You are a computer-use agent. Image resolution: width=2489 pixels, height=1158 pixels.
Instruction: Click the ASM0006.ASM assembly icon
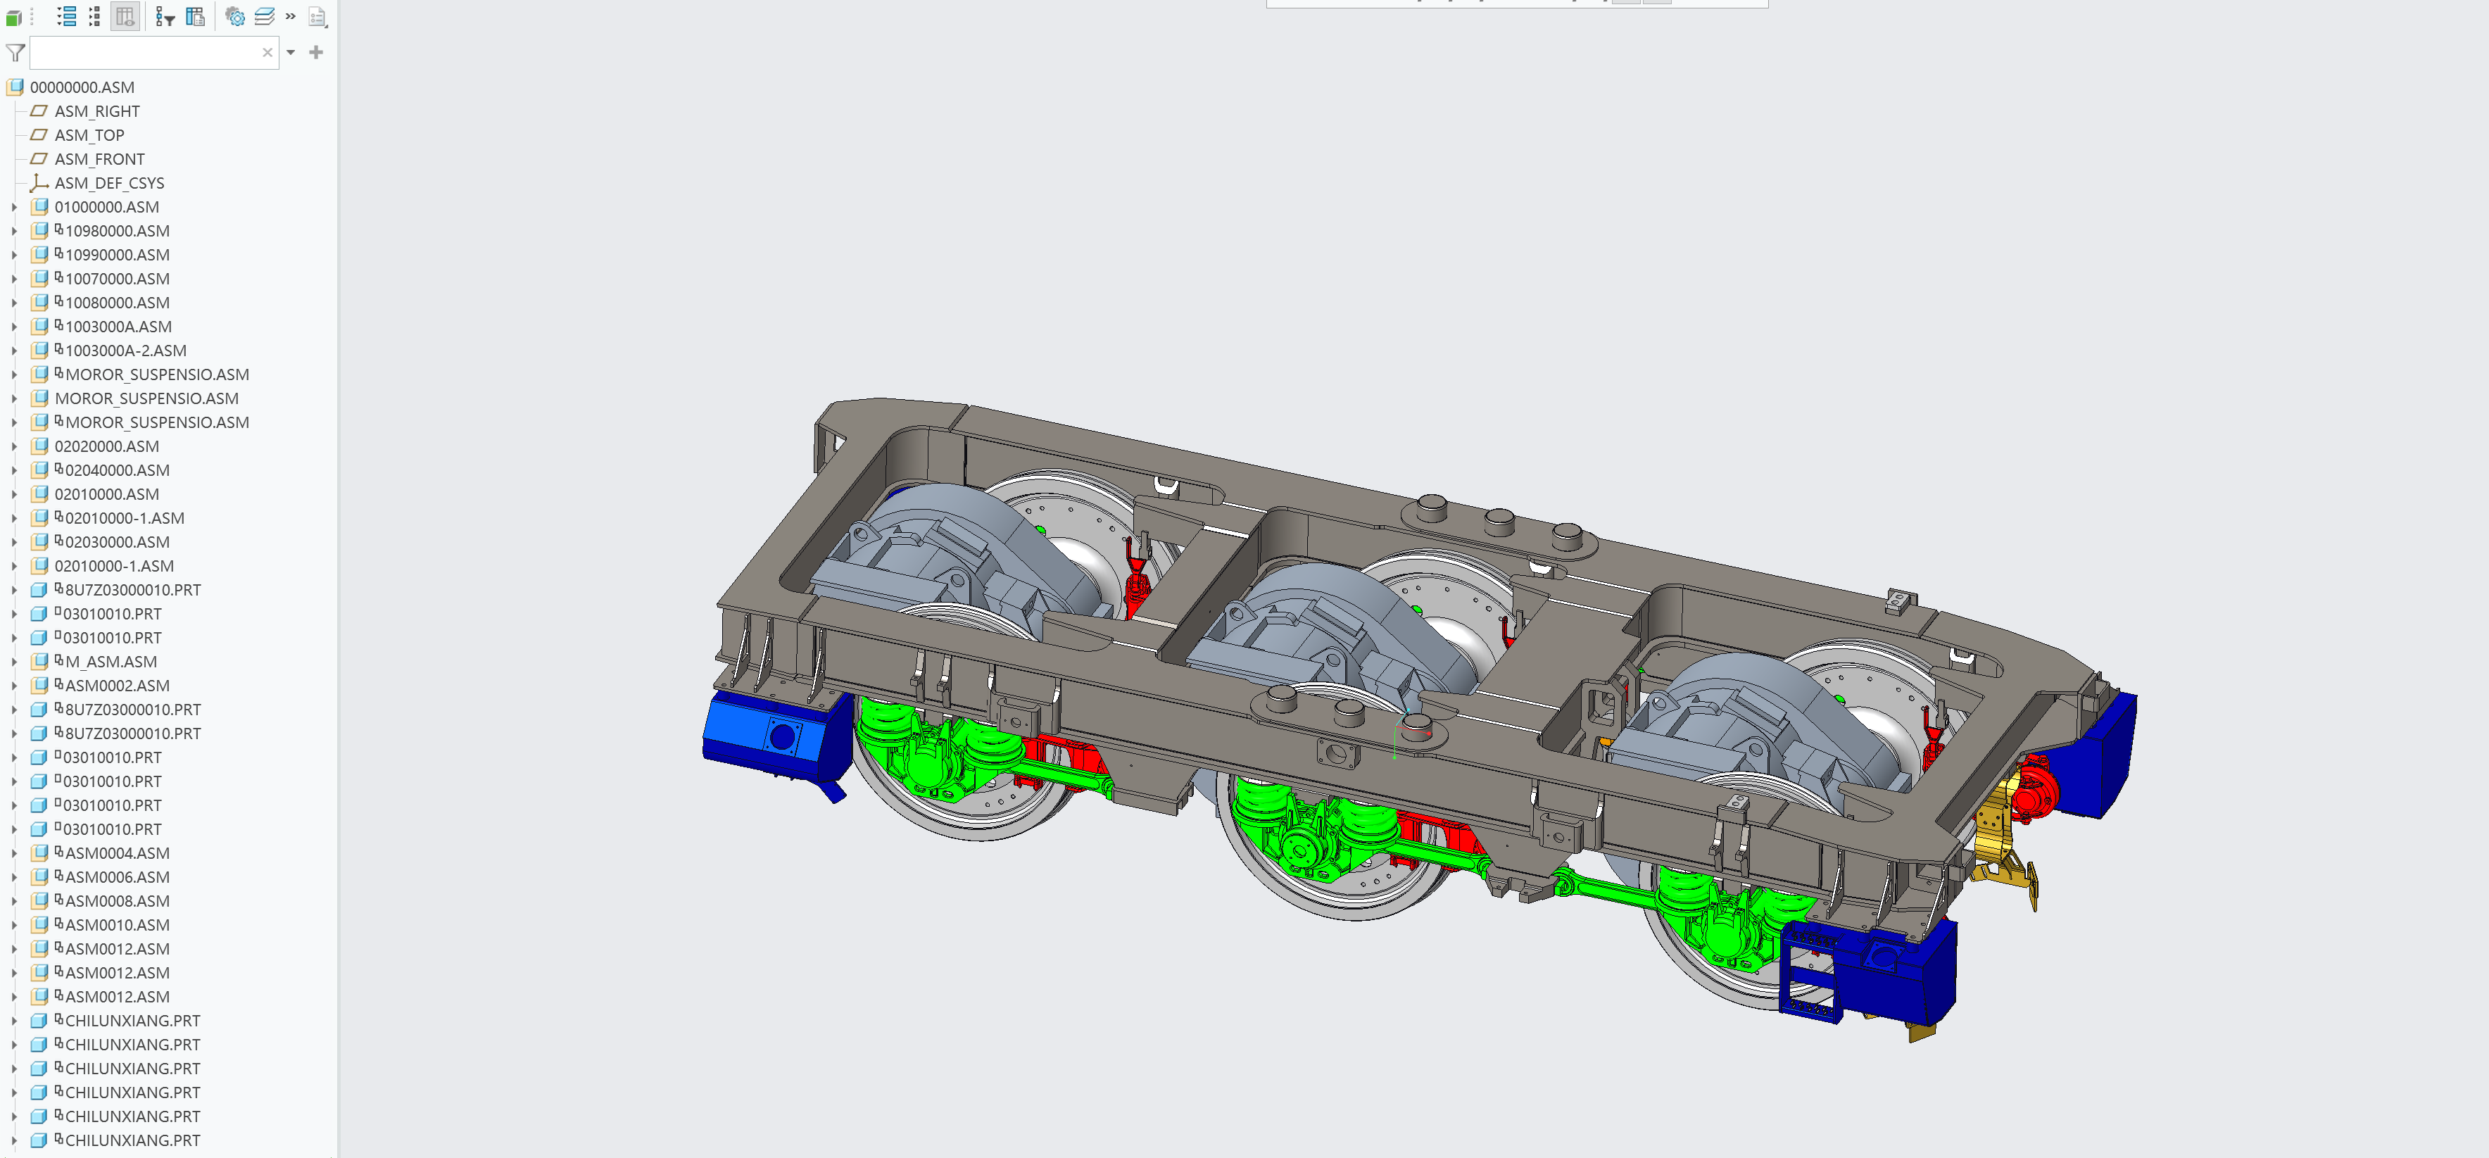point(39,876)
